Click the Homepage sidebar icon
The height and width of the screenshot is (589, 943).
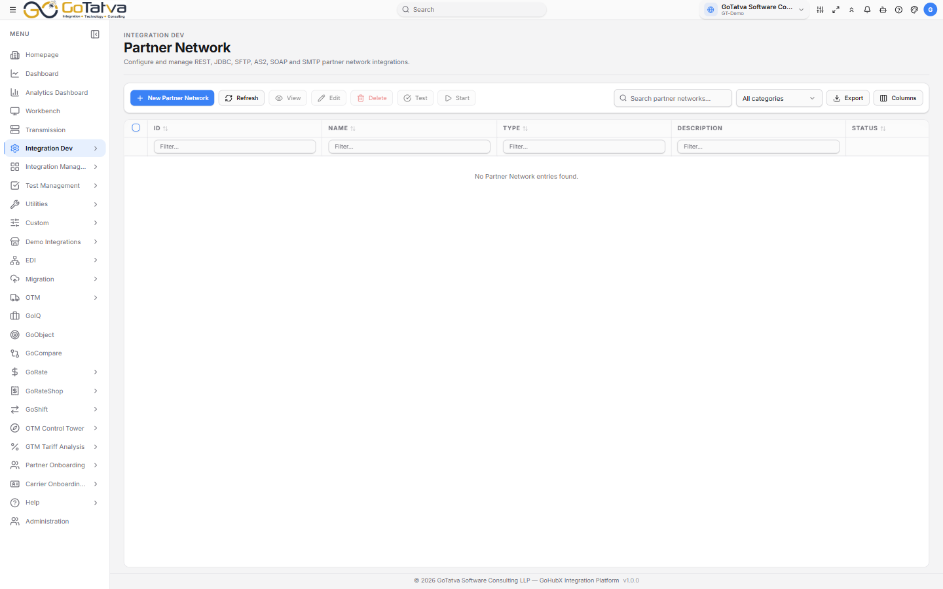[15, 55]
